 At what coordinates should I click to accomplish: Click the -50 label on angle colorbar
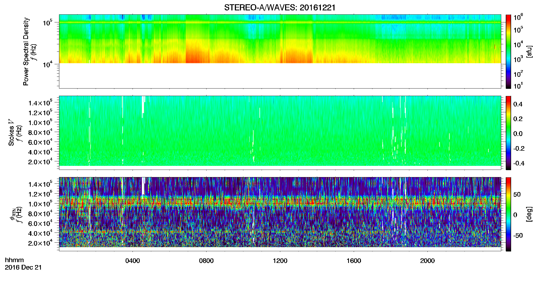[x=518, y=235]
